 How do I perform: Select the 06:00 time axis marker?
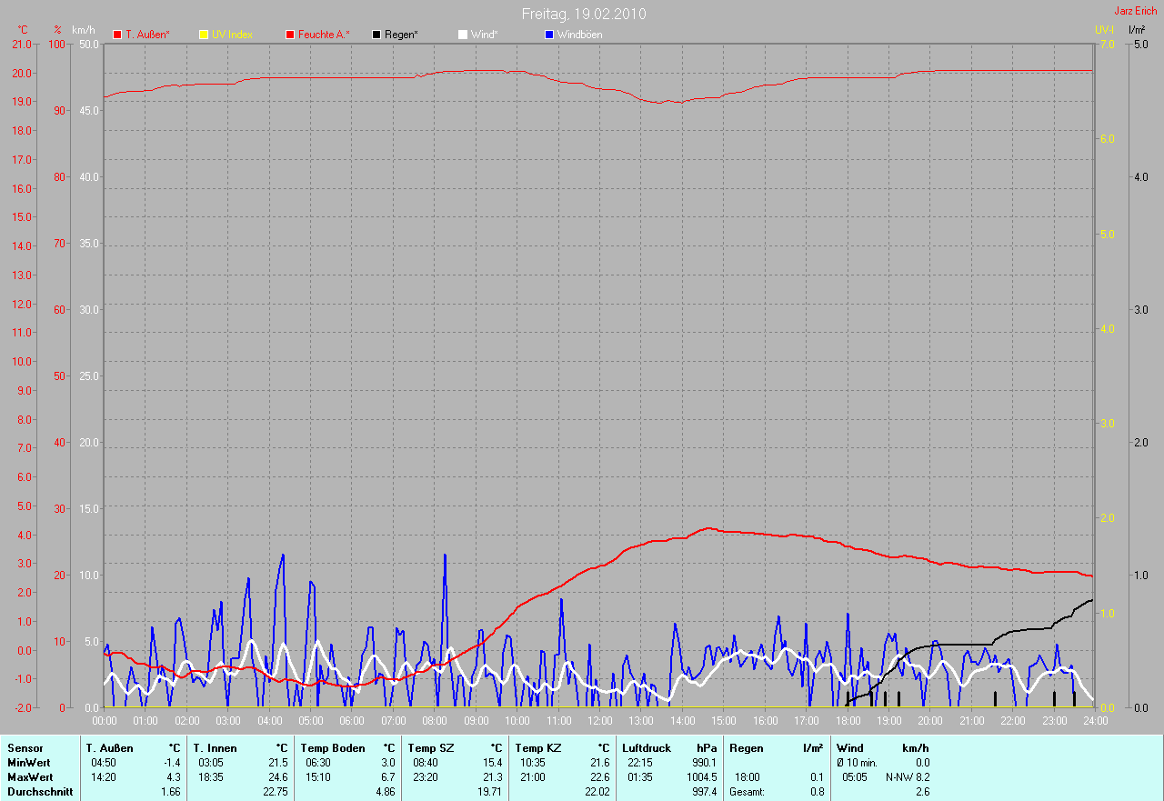(x=352, y=720)
